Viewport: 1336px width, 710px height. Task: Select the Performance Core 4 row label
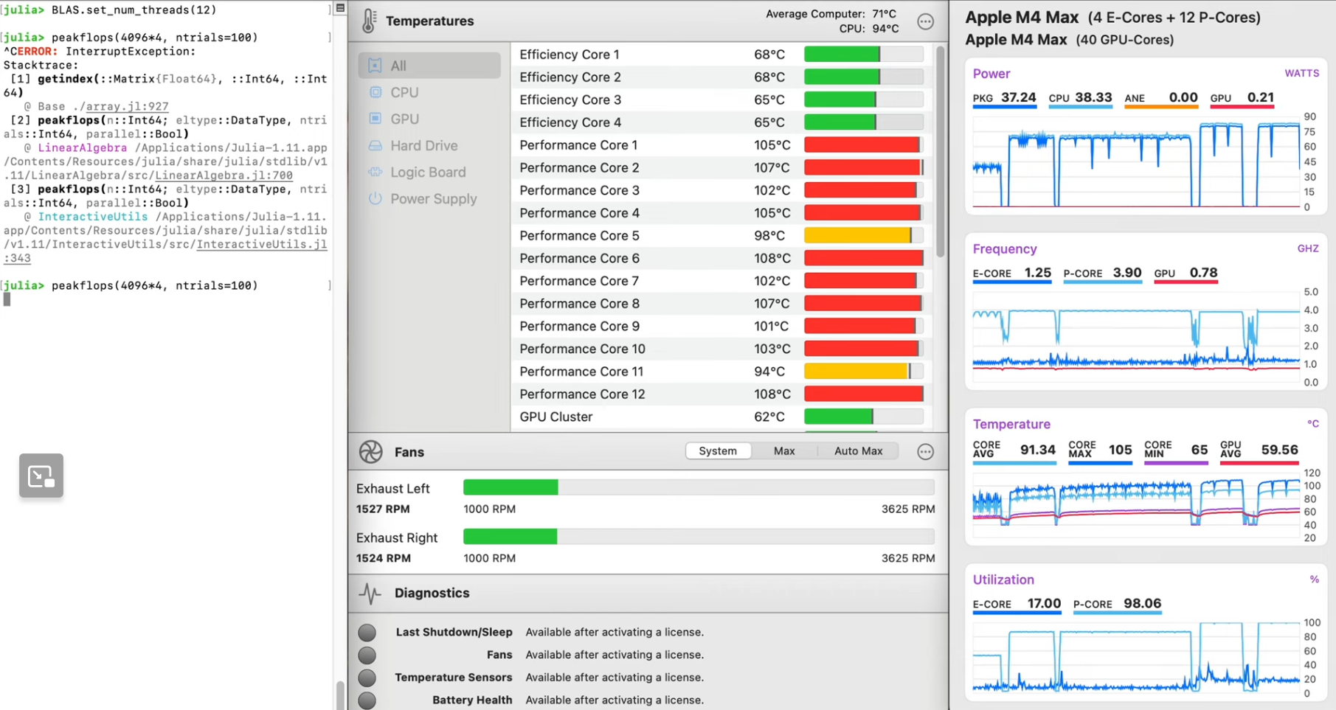pos(579,213)
